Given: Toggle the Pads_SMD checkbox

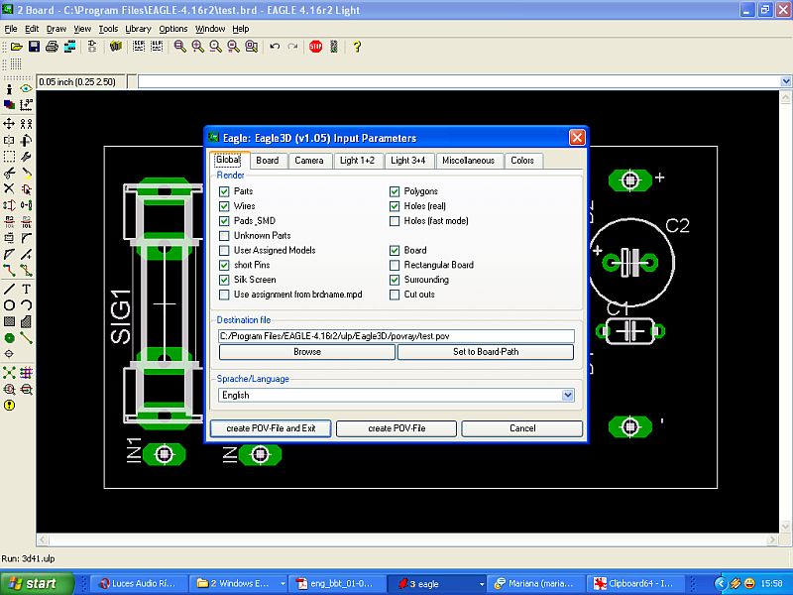Looking at the screenshot, I should [225, 221].
